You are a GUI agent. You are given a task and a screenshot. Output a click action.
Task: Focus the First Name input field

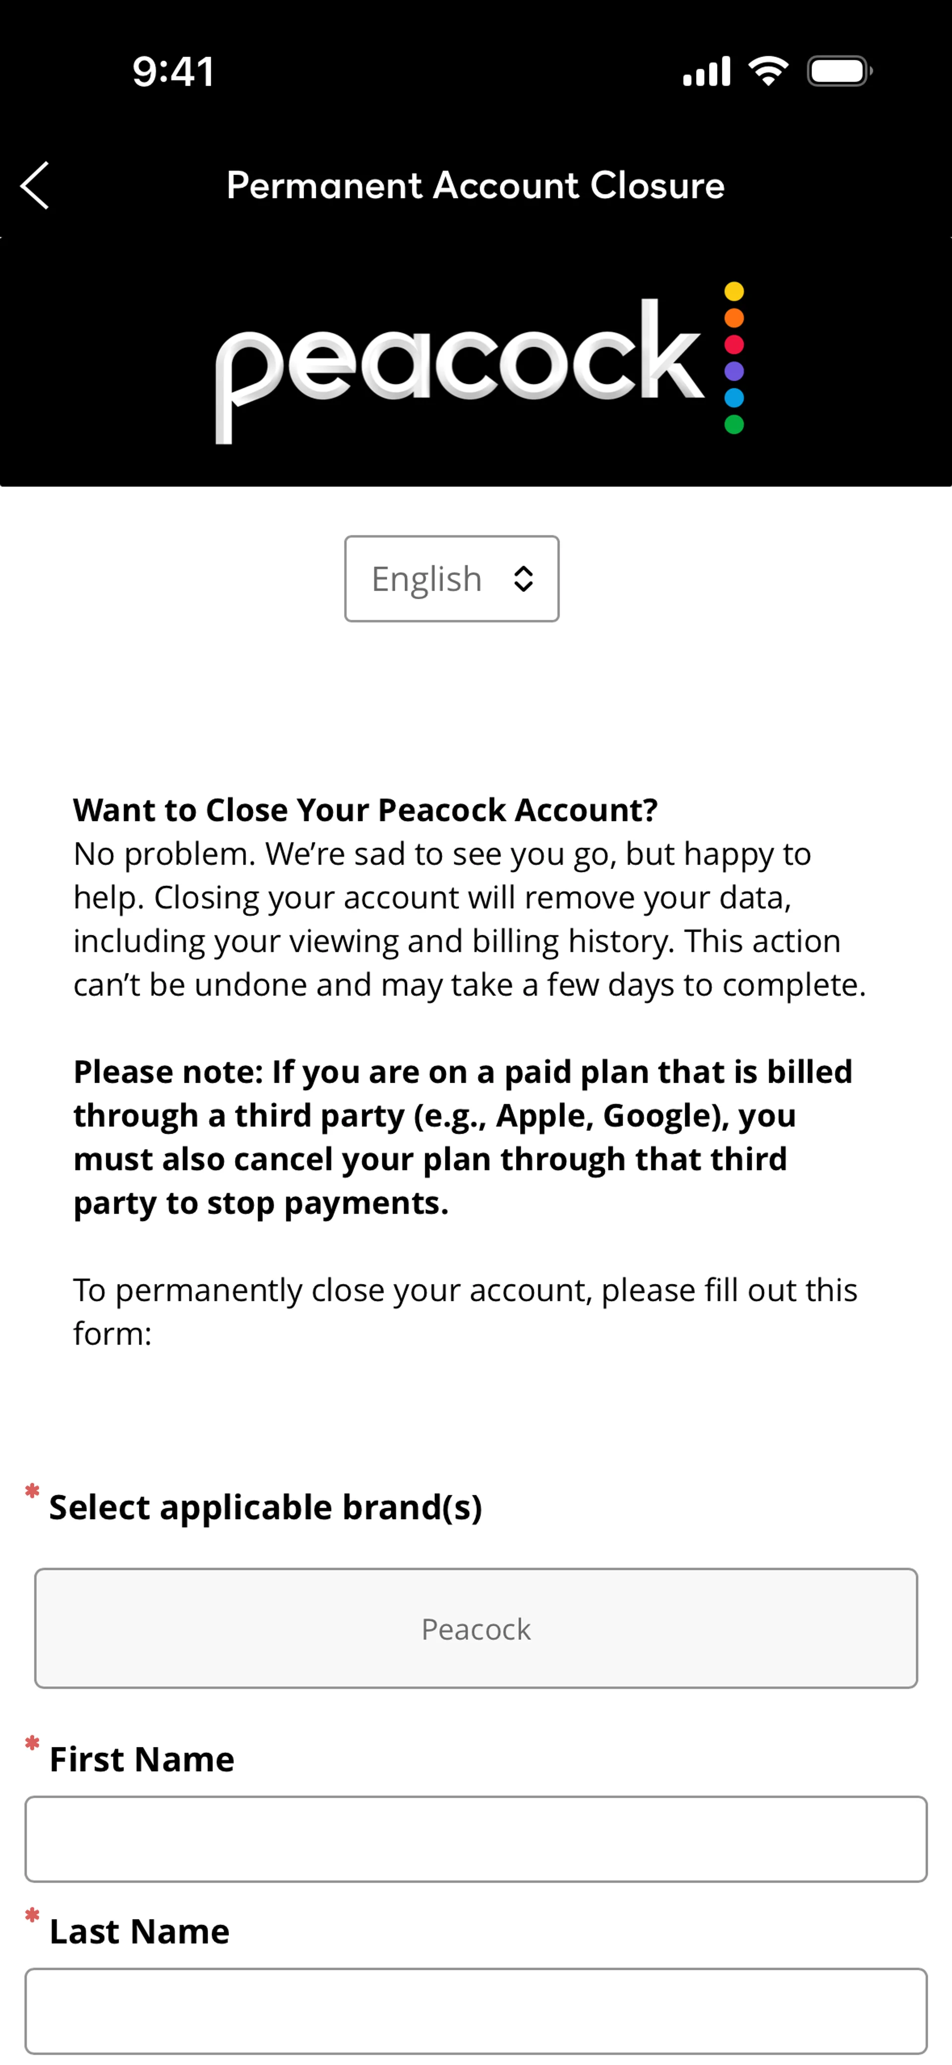click(x=476, y=1839)
